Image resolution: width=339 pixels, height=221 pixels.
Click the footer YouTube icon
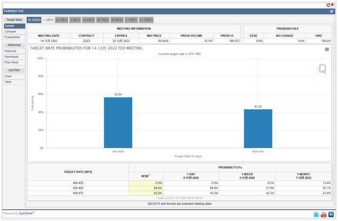tap(324, 214)
